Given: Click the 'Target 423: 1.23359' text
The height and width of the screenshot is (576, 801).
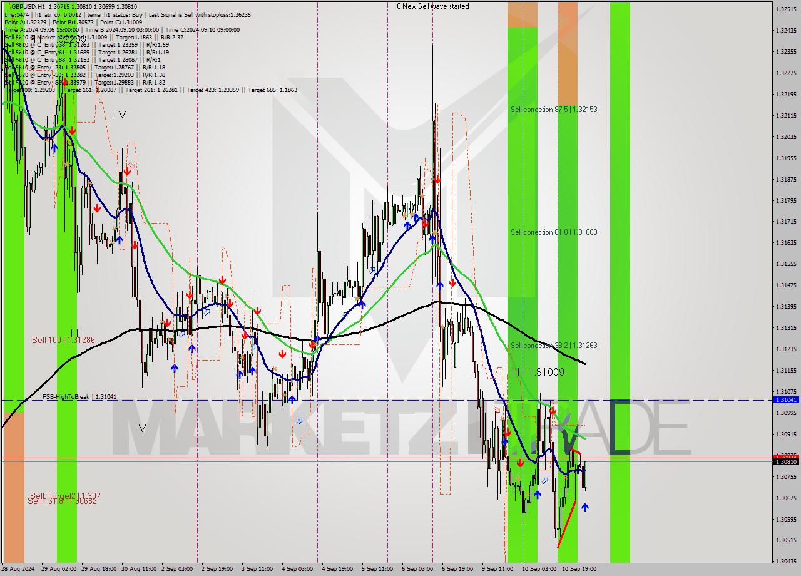Looking at the screenshot, I should [213, 90].
